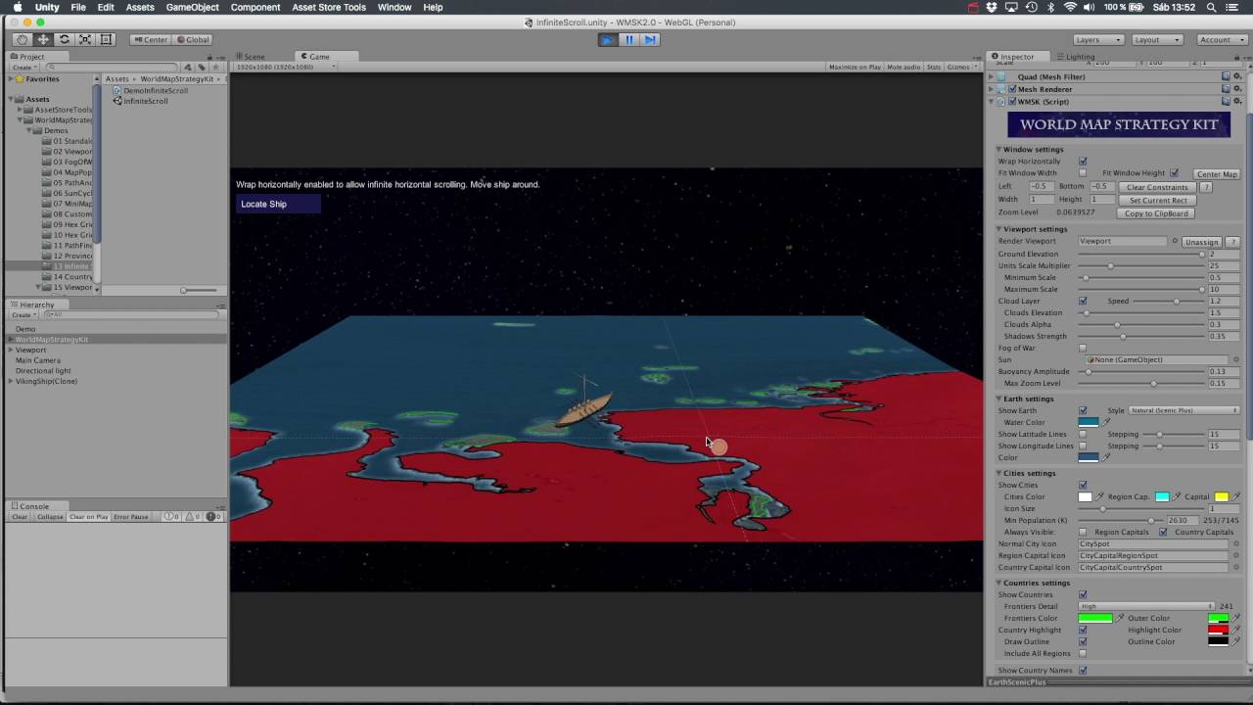Pause the running game
Image resolution: width=1253 pixels, height=705 pixels.
pyautogui.click(x=628, y=40)
